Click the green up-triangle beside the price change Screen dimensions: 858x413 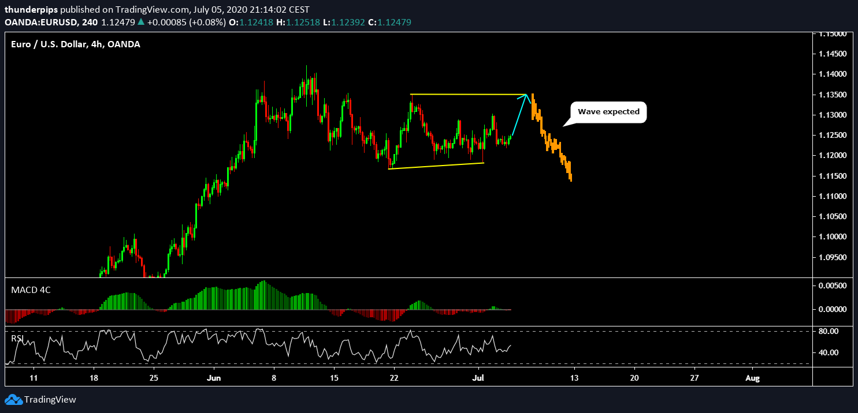click(x=140, y=22)
